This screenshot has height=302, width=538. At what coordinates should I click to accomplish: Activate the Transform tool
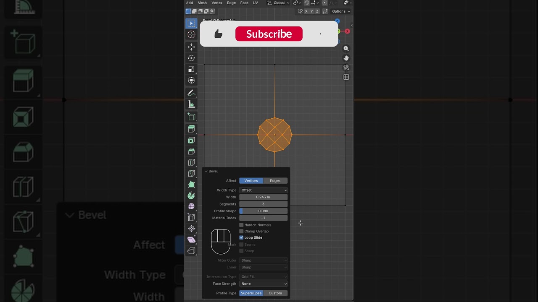point(191,80)
